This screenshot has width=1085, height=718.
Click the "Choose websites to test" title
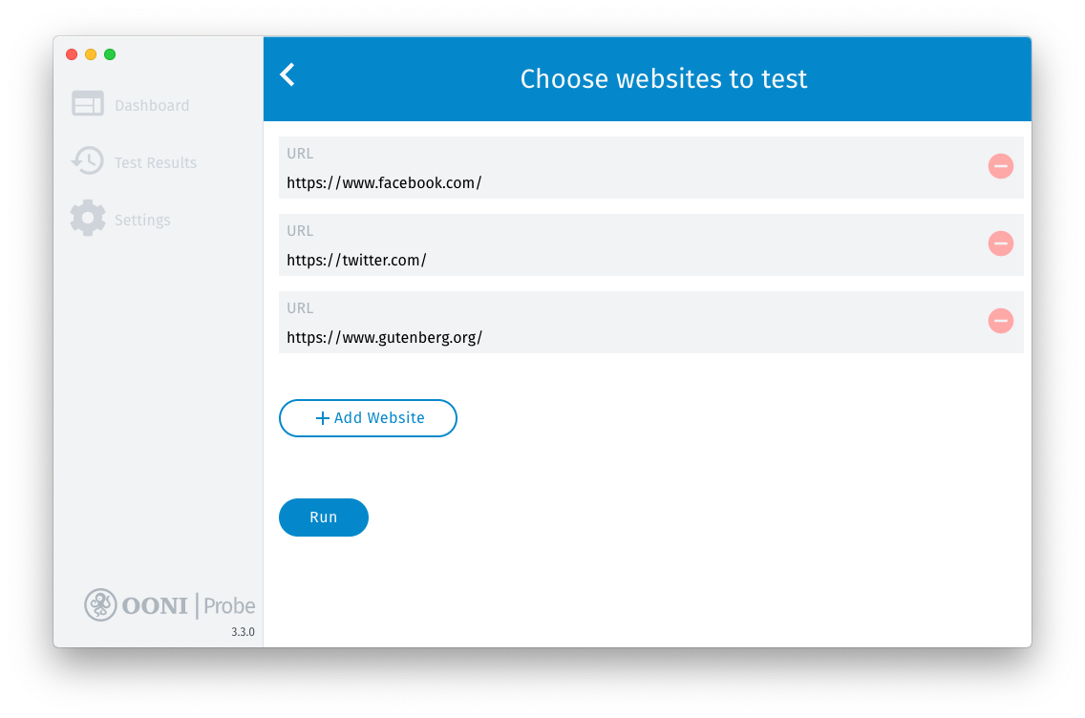(x=664, y=78)
